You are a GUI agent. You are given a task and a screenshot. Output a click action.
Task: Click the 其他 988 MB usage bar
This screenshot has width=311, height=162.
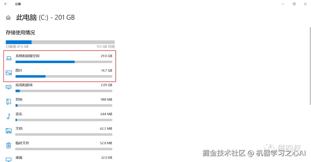click(64, 105)
